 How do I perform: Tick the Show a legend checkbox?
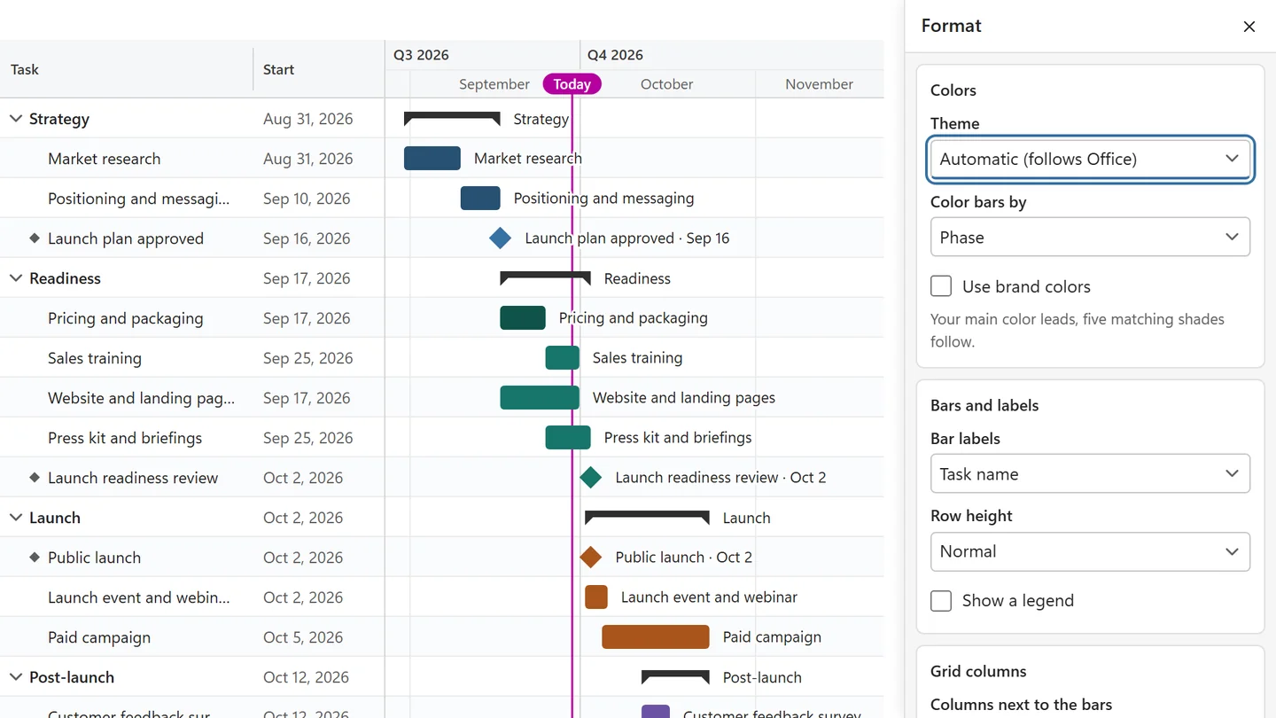(941, 600)
